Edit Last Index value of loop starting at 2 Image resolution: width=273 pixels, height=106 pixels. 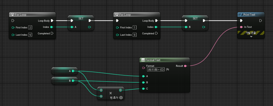30,35
